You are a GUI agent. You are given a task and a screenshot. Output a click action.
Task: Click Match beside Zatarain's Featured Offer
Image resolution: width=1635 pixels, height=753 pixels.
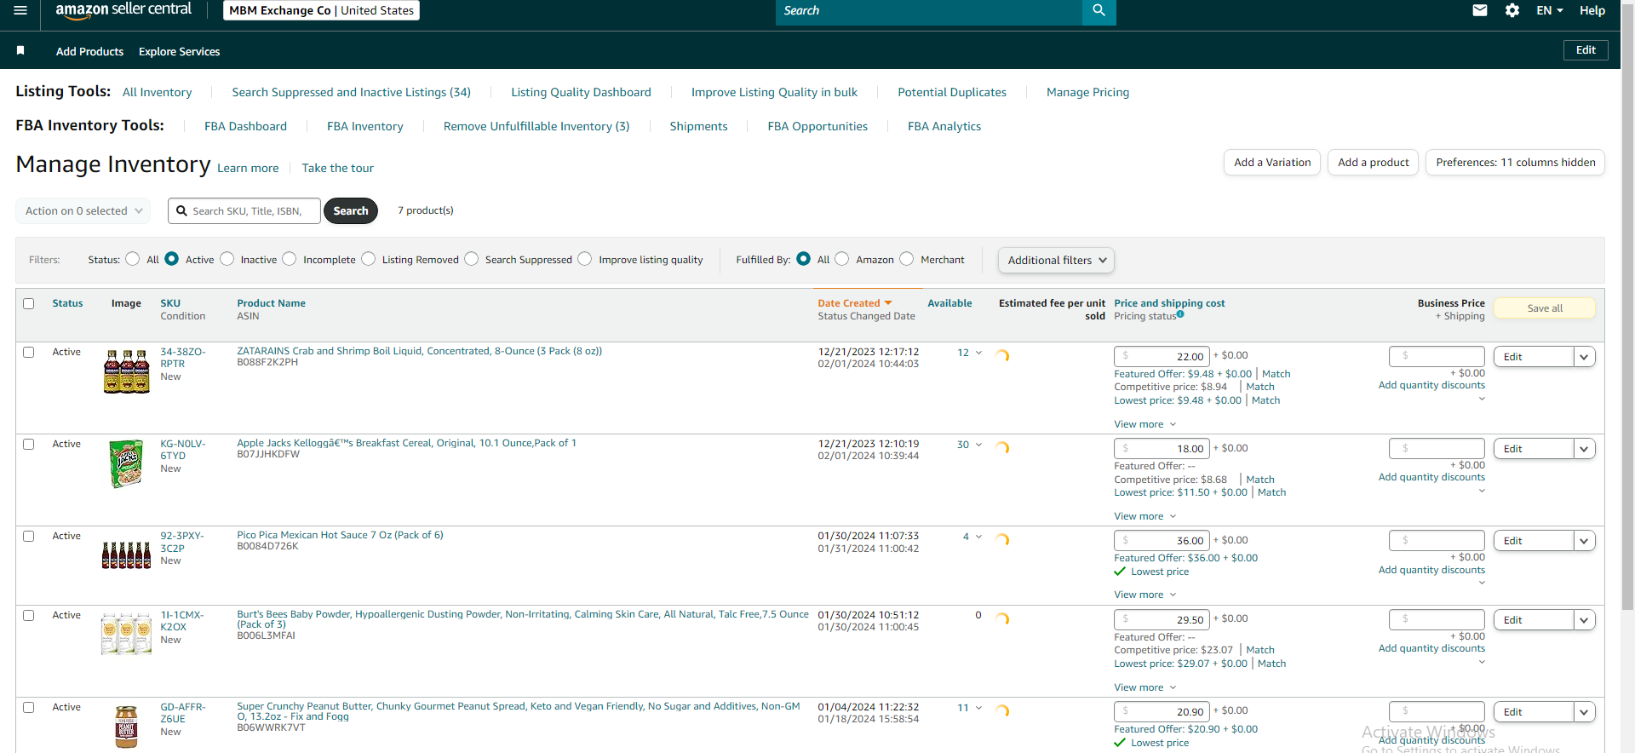coord(1276,374)
